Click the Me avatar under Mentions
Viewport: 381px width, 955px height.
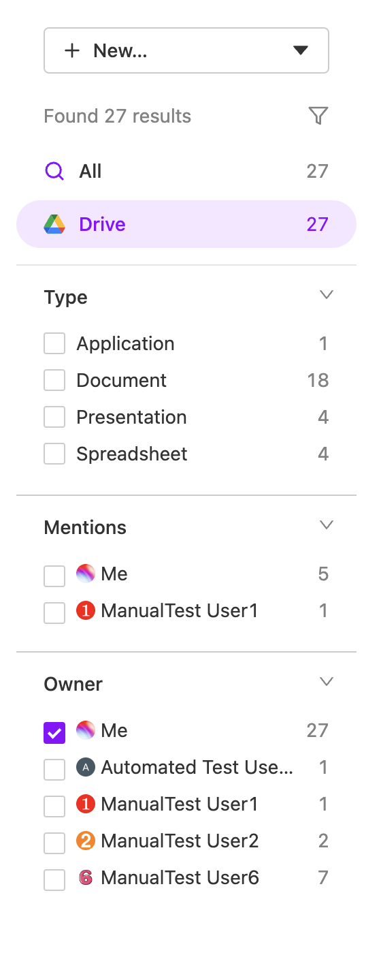[x=85, y=574]
